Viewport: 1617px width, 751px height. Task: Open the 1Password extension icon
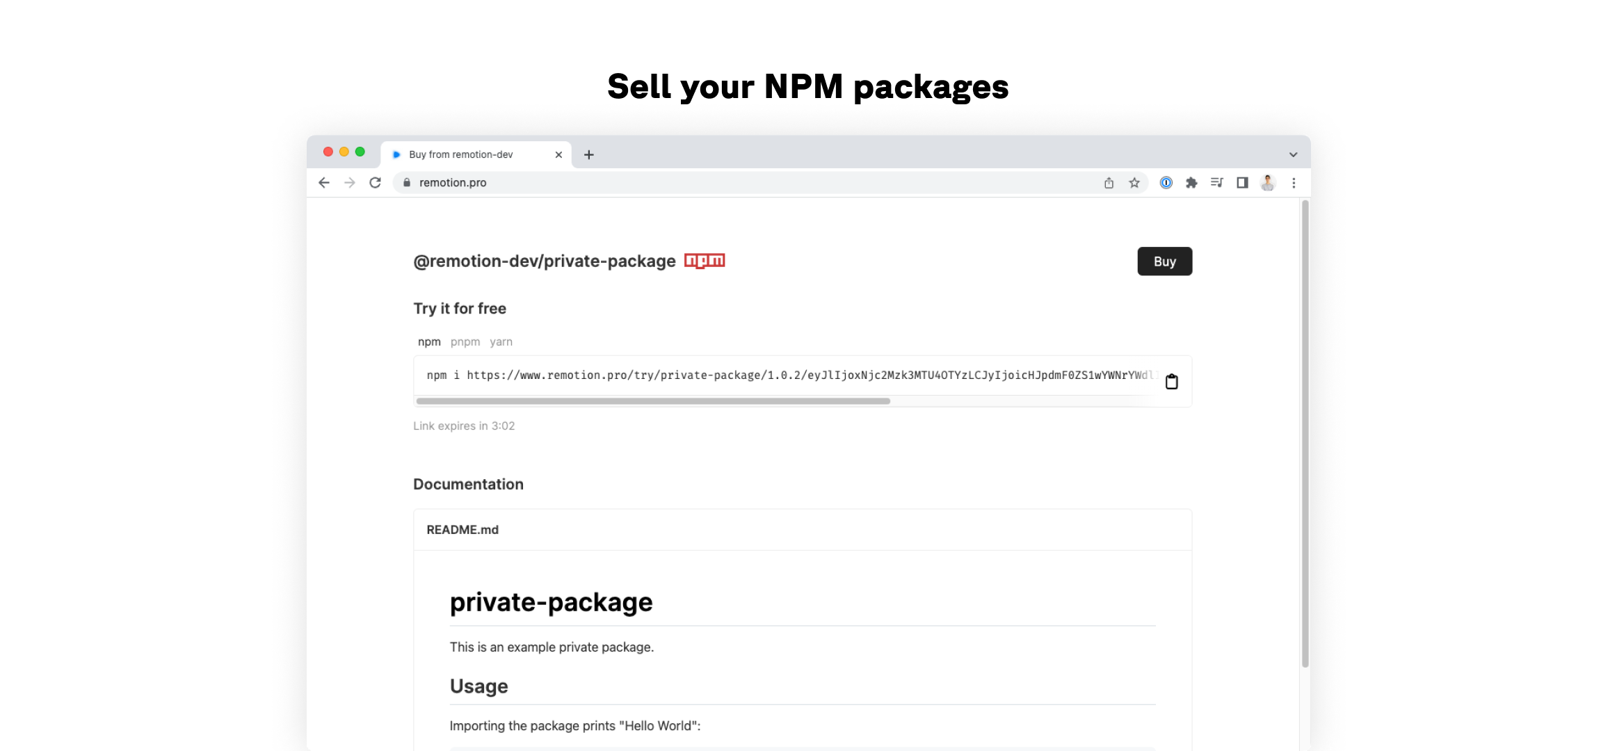tap(1166, 183)
